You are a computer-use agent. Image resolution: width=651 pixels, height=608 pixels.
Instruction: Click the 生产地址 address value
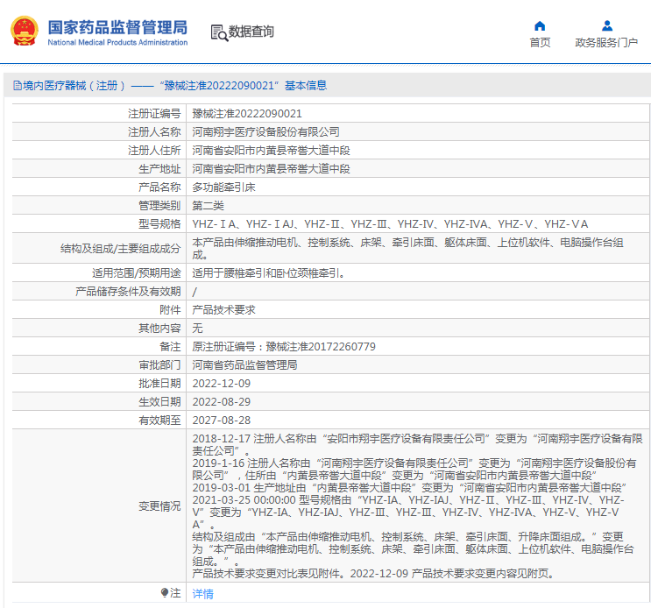click(271, 169)
